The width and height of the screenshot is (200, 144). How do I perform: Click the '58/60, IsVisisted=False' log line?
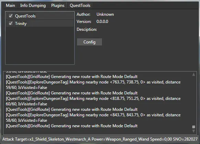26,120
